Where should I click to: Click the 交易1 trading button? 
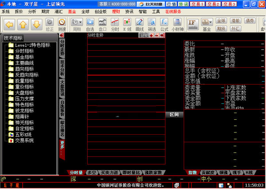coord(197,4)
